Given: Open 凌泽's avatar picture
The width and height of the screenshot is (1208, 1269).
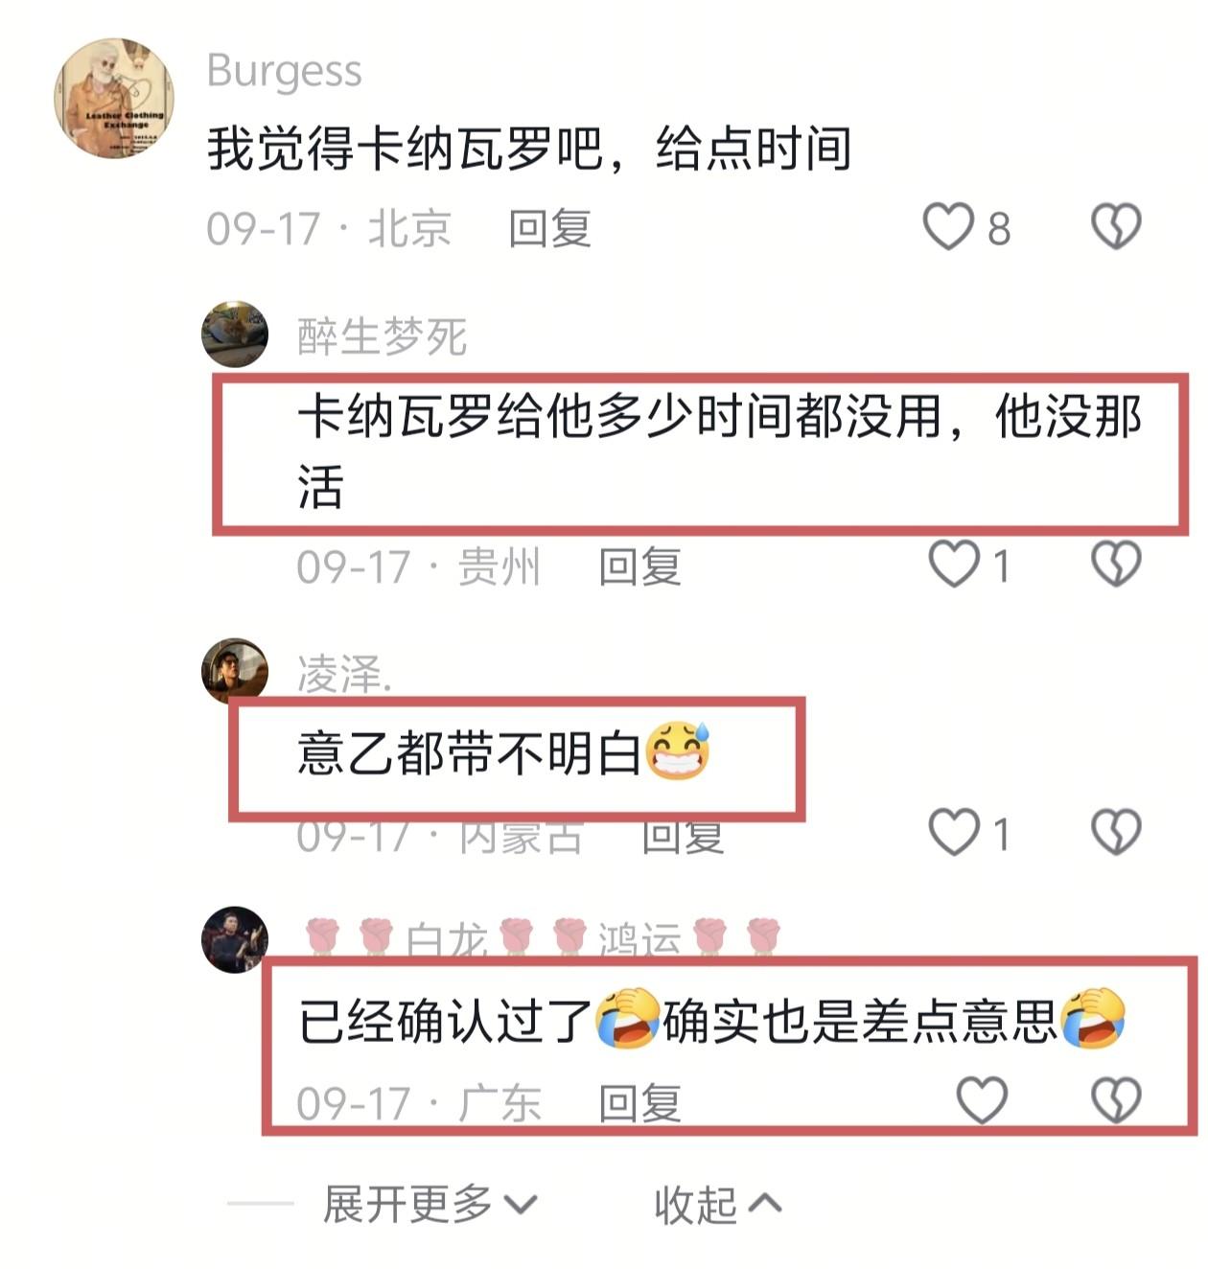Looking at the screenshot, I should [235, 671].
